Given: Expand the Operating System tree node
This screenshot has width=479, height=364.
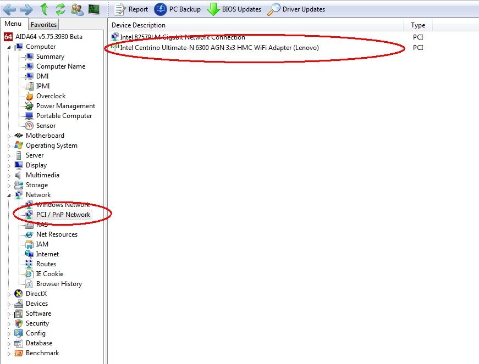Looking at the screenshot, I should pos(9,146).
